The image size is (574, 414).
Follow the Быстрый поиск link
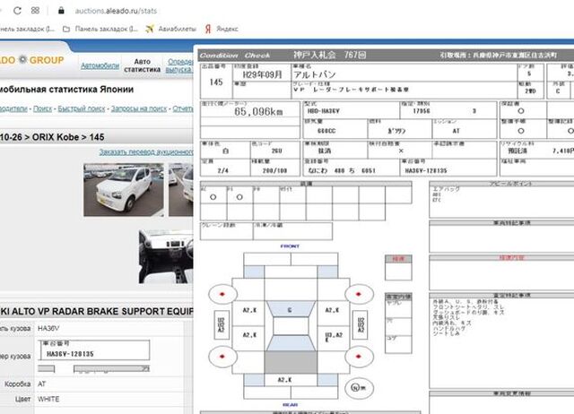(82, 108)
